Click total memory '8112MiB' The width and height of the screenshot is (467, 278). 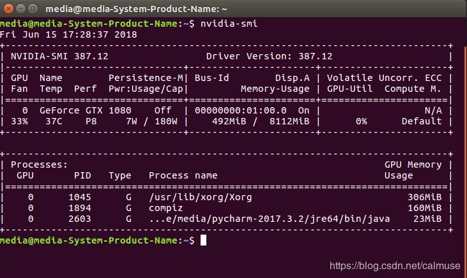[x=289, y=121]
